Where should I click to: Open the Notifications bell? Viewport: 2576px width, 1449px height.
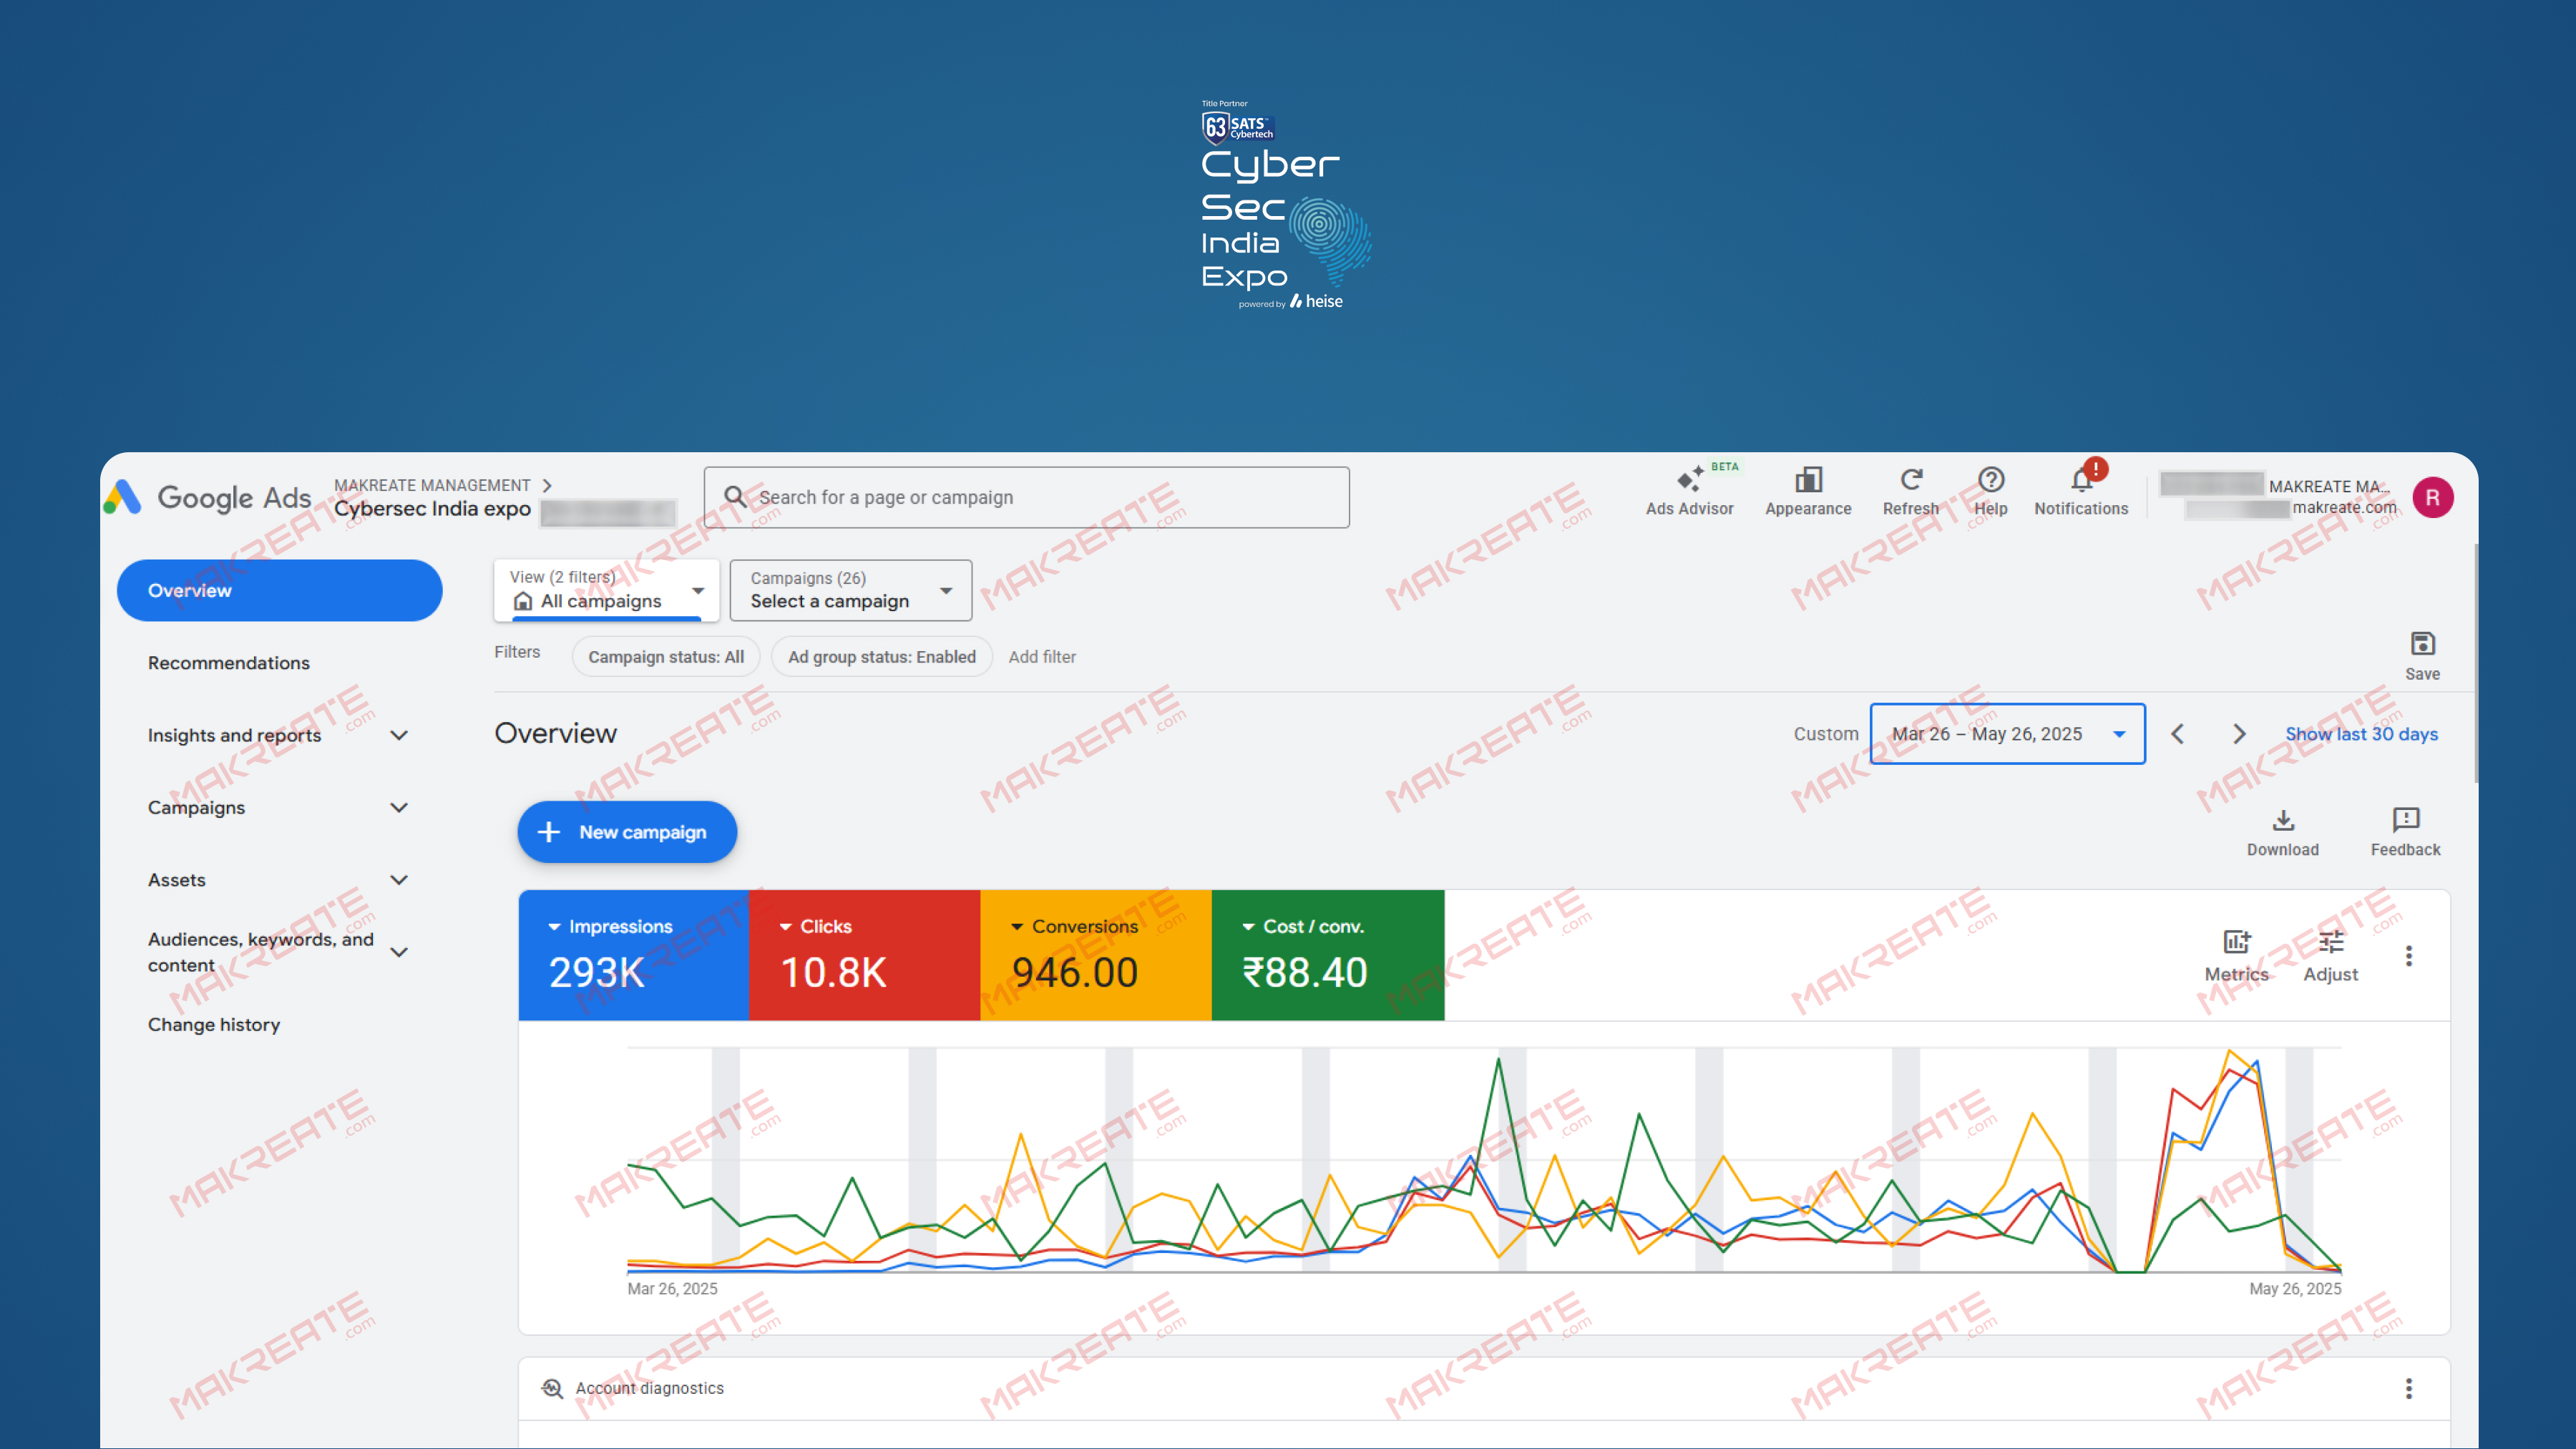(x=2081, y=481)
